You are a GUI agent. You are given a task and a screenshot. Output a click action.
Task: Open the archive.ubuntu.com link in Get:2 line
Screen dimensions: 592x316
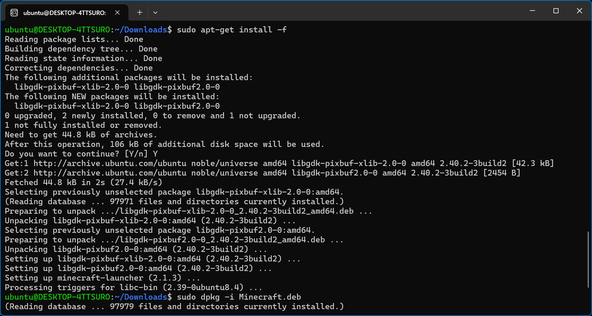(x=110, y=173)
